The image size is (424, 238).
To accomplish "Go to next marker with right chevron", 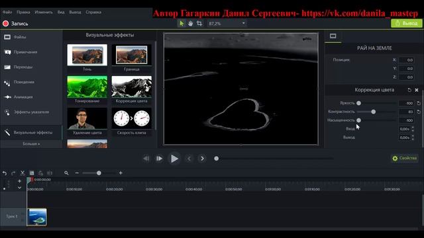I will pos(202,159).
